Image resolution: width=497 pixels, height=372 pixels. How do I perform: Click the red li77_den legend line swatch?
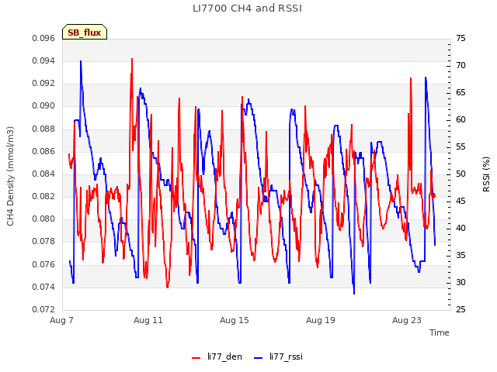click(196, 358)
